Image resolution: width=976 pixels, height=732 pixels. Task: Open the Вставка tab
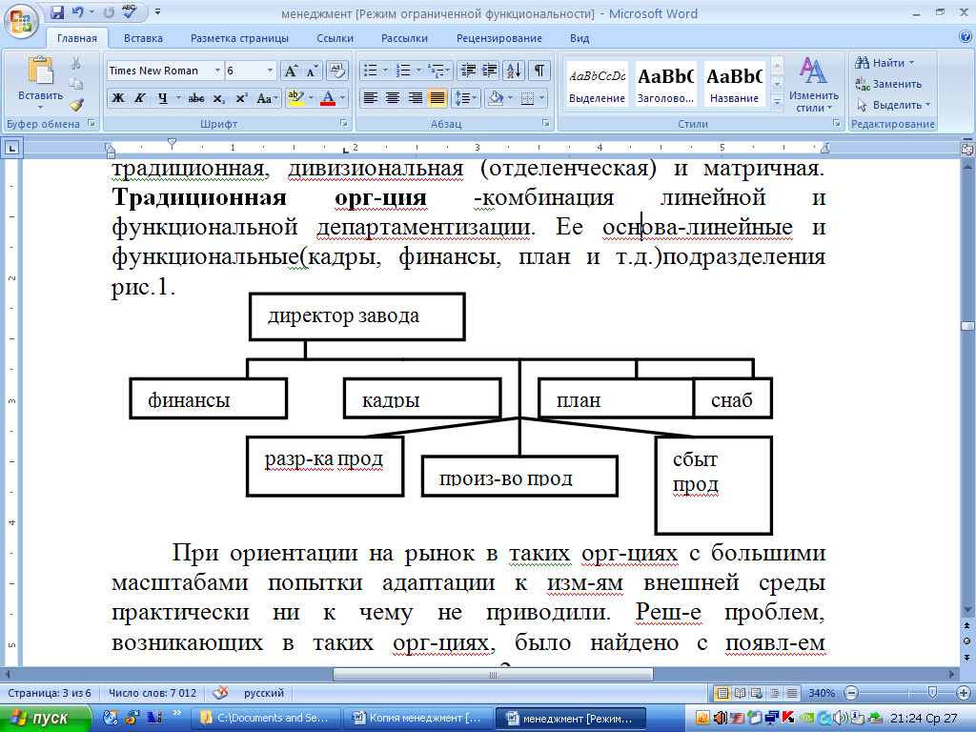[x=143, y=38]
